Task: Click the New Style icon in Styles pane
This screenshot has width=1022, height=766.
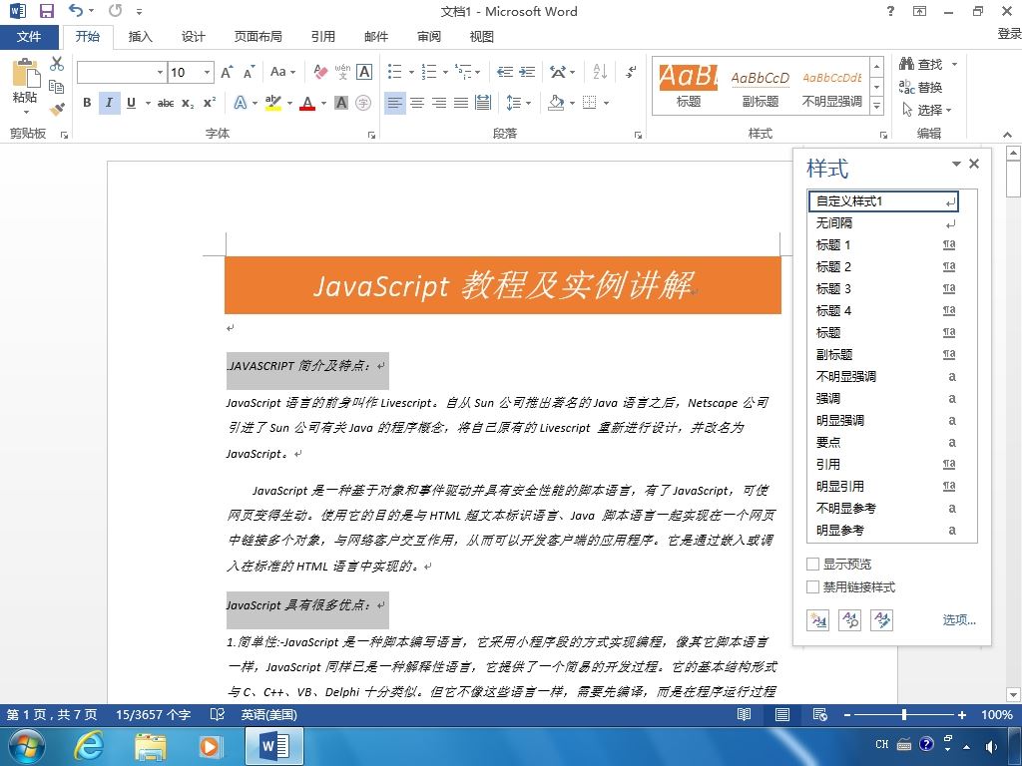Action: tap(817, 620)
